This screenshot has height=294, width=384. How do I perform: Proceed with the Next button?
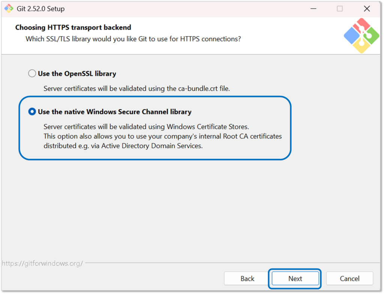[x=295, y=279]
